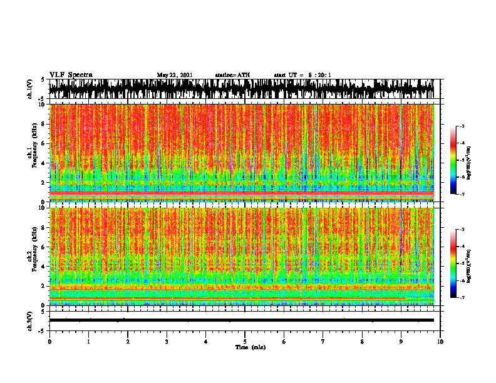Click the "ch.1(V)" waveform axis label
Image resolution: width=496 pixels, height=383 pixels.
coord(29,89)
